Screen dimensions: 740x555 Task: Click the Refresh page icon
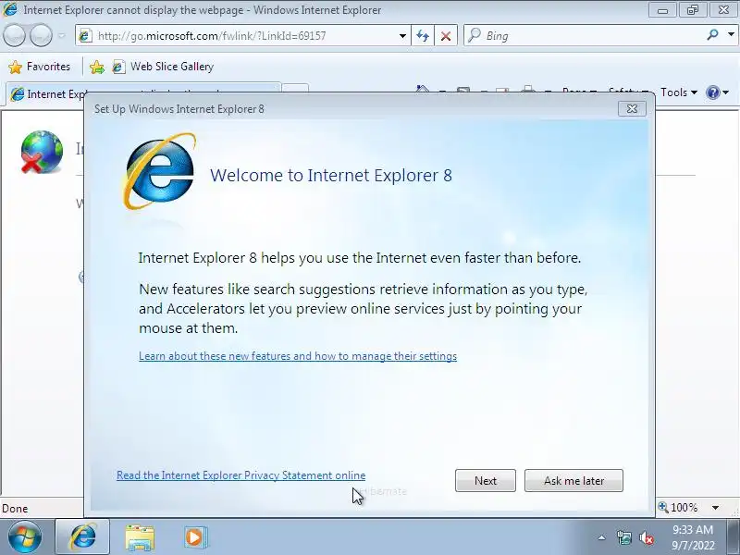423,36
